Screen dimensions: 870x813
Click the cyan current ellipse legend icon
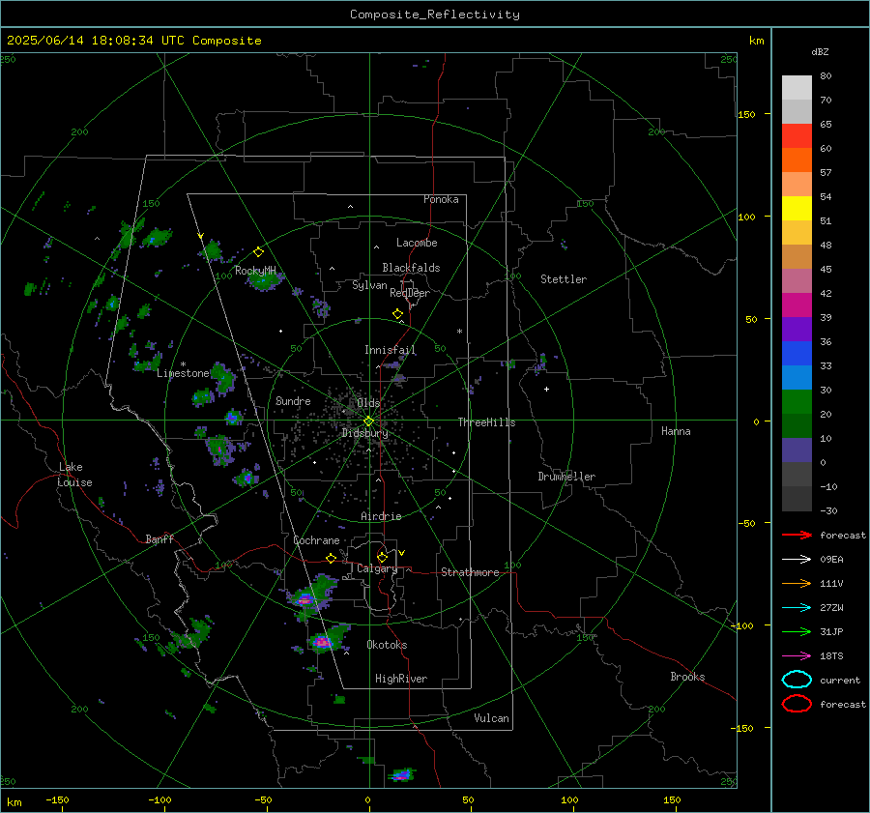(x=797, y=680)
